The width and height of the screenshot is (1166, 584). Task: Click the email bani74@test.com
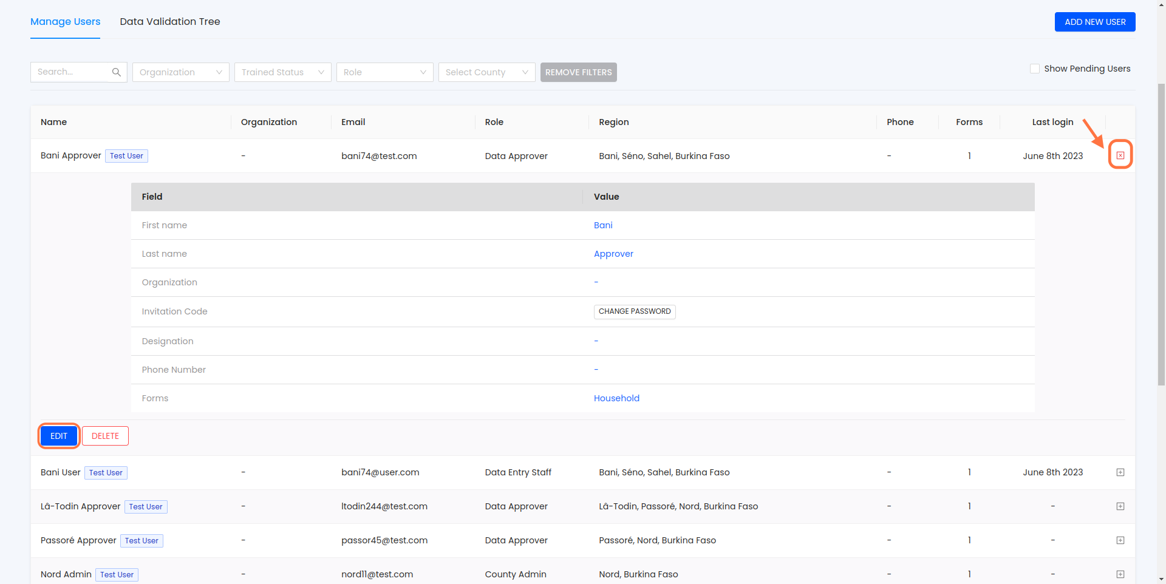(x=379, y=156)
